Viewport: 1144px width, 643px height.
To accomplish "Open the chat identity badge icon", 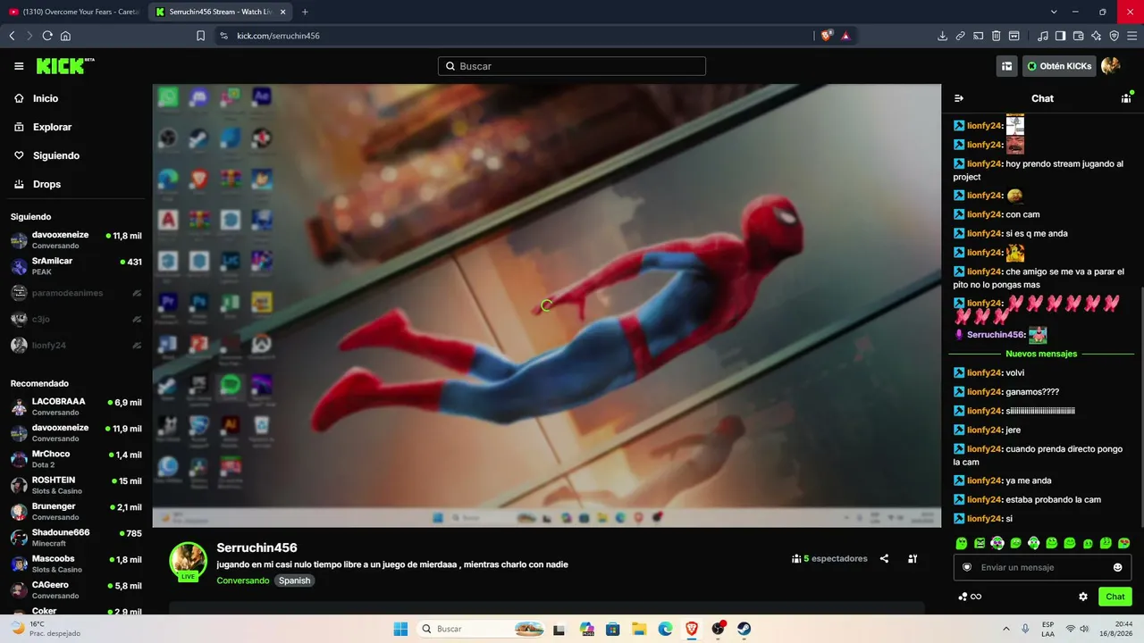I will click(x=966, y=567).
